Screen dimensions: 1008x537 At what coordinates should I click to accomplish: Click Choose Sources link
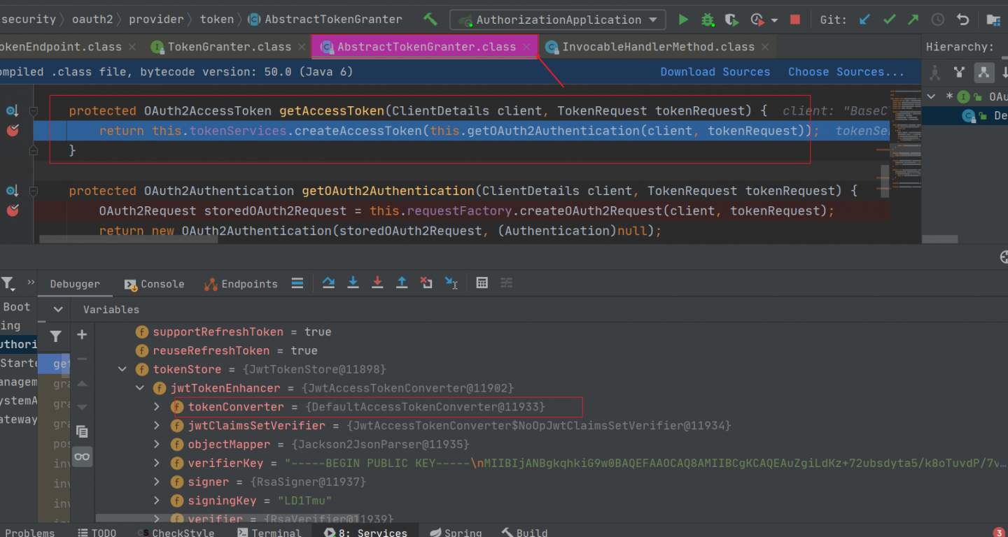tap(846, 72)
